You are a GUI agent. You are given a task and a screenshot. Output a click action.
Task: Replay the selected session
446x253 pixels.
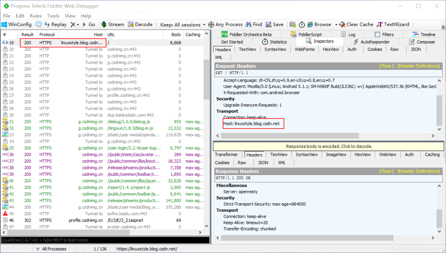point(56,25)
